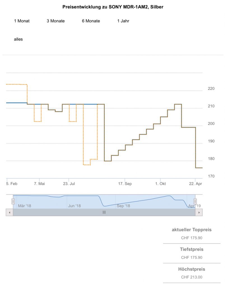Click the Mär '18 navigator label

click(25, 206)
